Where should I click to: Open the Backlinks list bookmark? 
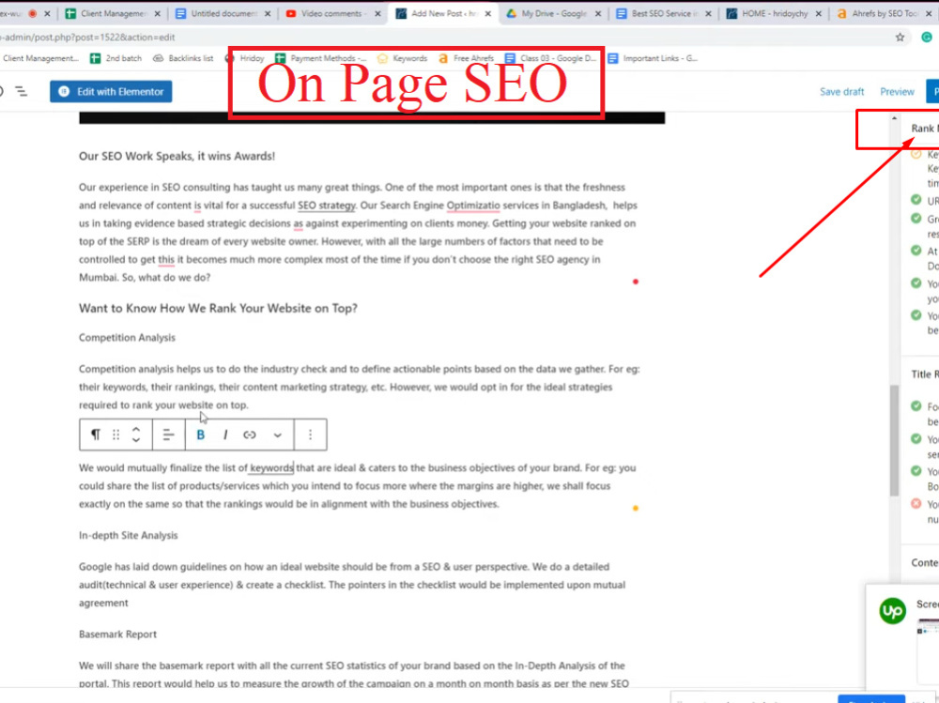[x=183, y=58]
